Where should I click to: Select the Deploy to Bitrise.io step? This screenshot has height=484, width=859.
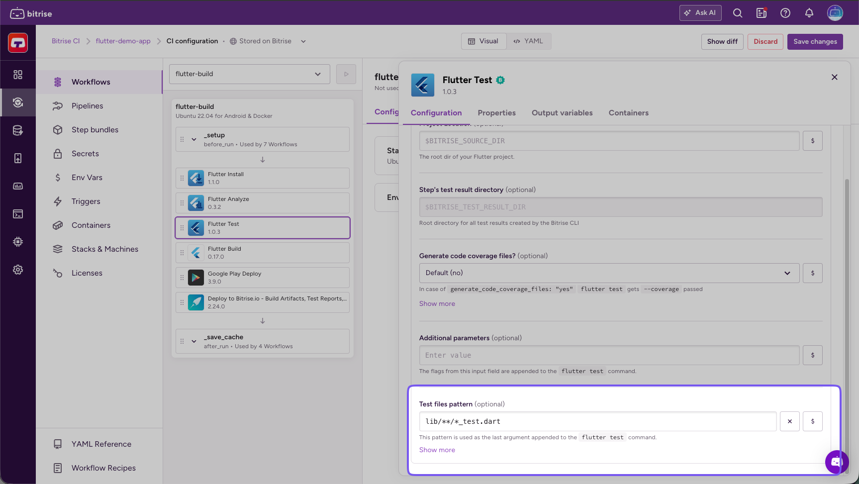tap(263, 302)
